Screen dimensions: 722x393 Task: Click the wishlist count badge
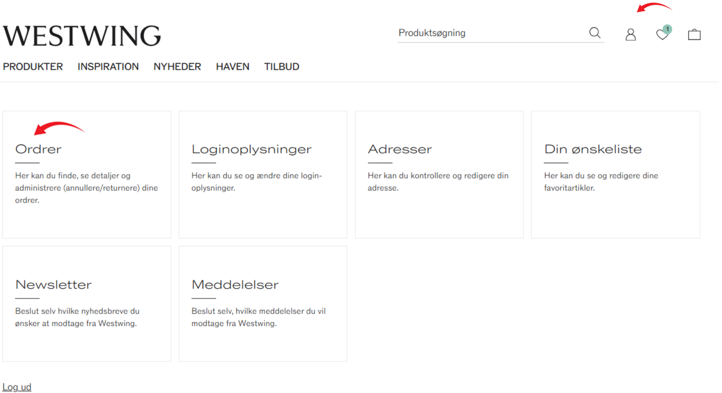point(667,29)
